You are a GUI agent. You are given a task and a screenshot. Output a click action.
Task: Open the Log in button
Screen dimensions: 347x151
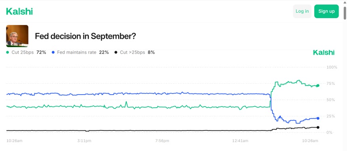[x=302, y=11]
